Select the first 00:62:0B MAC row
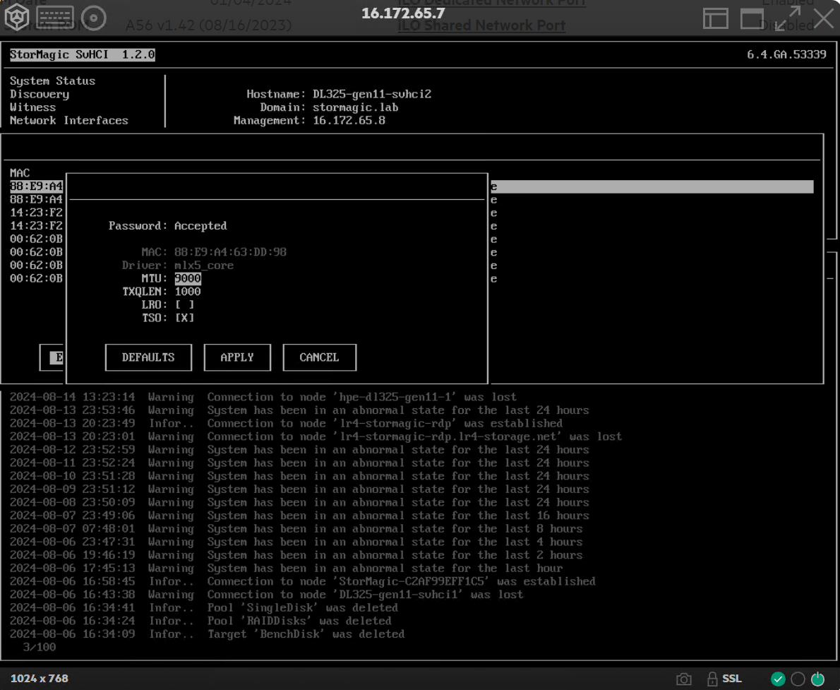The image size is (840, 690). pyautogui.click(x=36, y=239)
